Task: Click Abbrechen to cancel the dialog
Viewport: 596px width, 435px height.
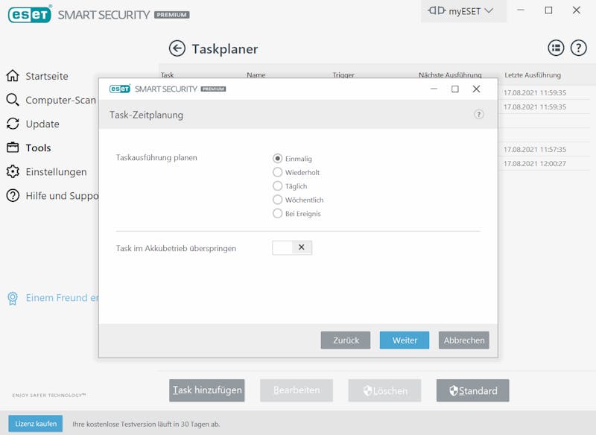Action: click(463, 340)
